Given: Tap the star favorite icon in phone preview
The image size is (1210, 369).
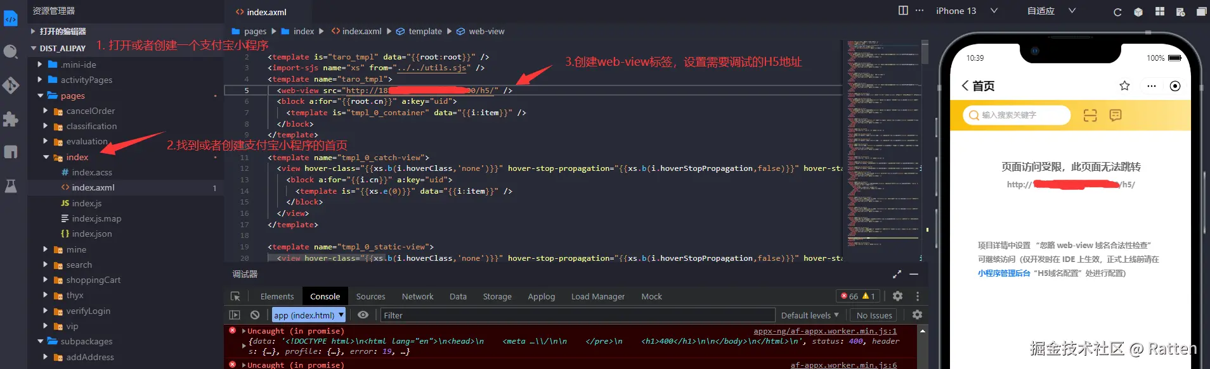Looking at the screenshot, I should point(1124,85).
